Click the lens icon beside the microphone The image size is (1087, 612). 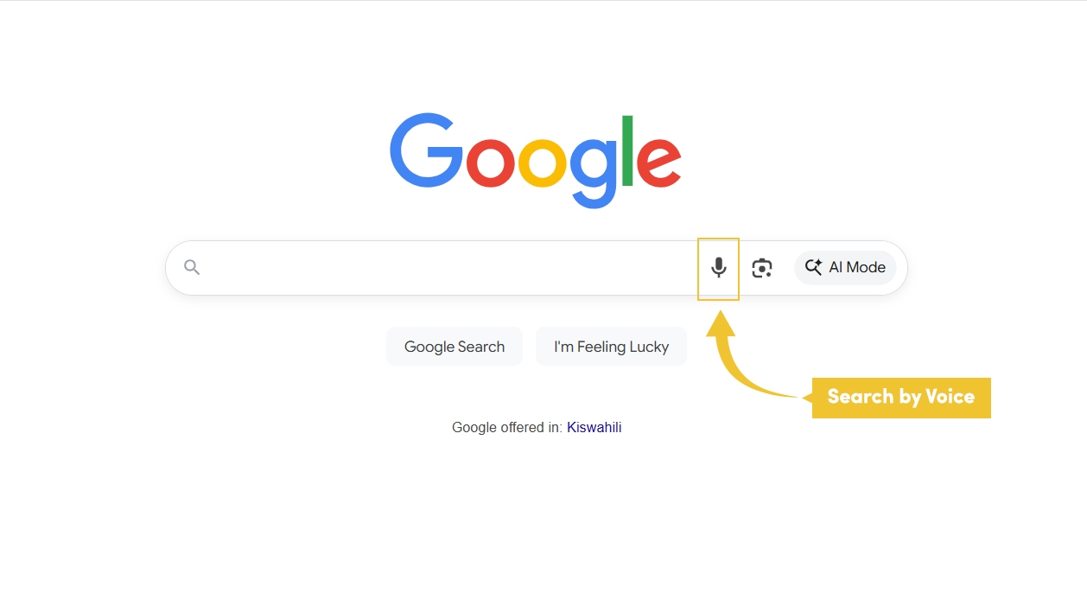(761, 267)
